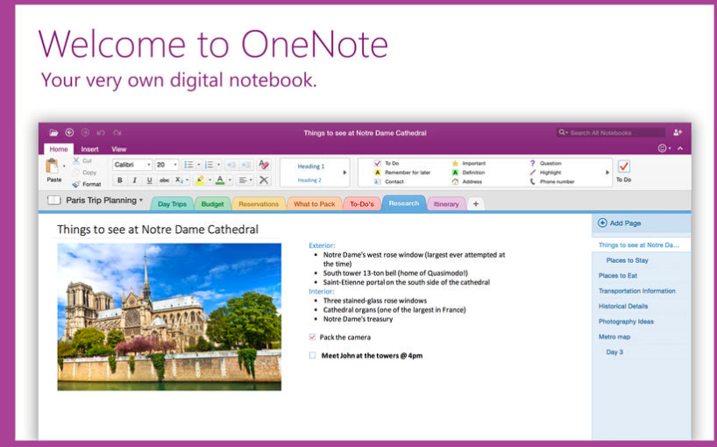The width and height of the screenshot is (717, 447).
Task: Apply the Phone number tag
Action: (552, 181)
